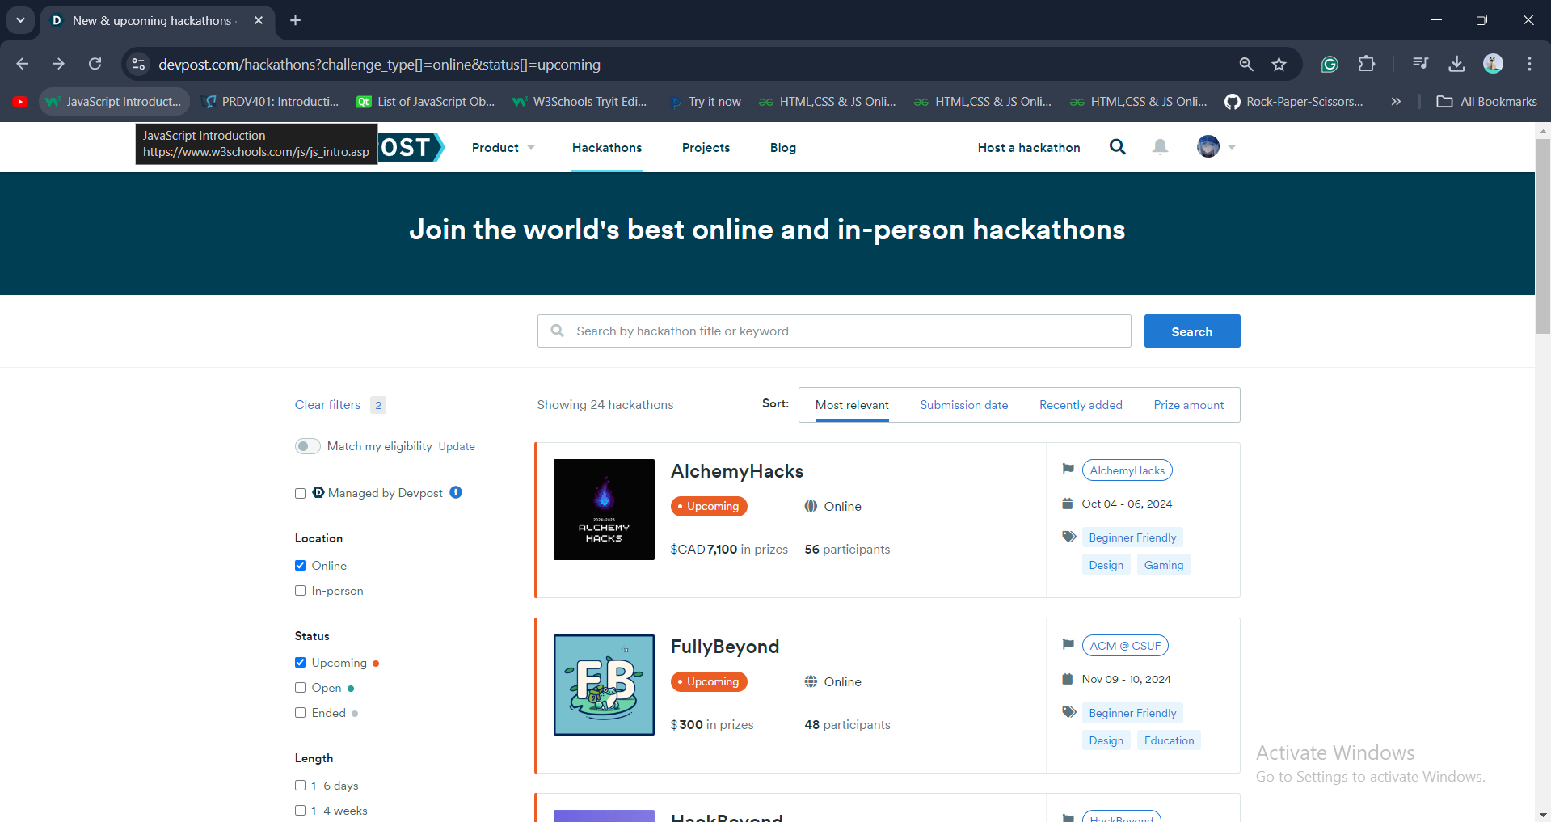Check the Managed by Devpost checkbox
The image size is (1551, 822).
(300, 493)
